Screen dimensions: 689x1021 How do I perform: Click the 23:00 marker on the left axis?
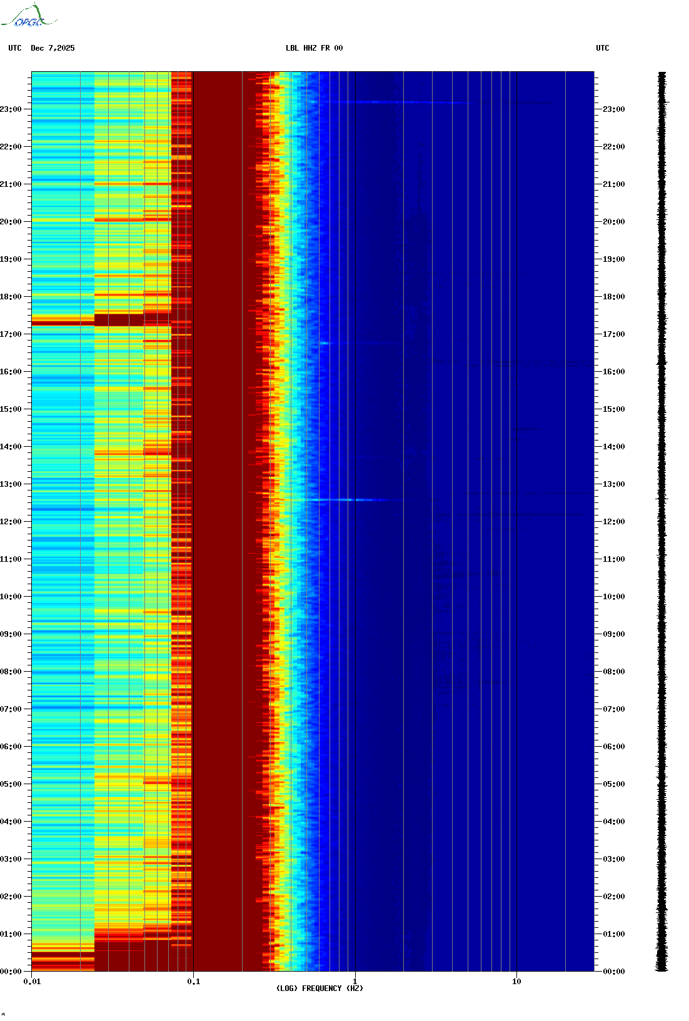(11, 109)
